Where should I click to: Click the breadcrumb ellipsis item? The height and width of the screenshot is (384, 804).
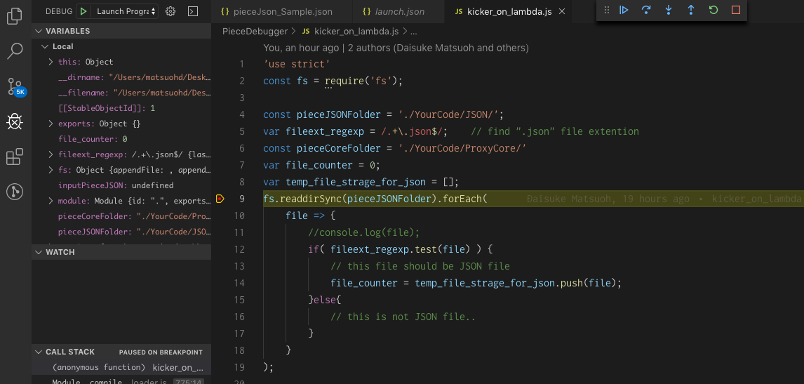(x=414, y=32)
